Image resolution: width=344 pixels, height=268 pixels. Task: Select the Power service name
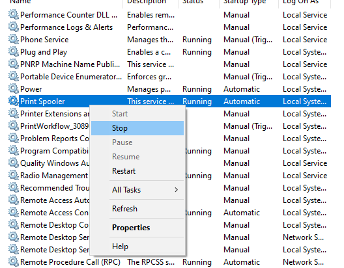pyautogui.click(x=31, y=89)
